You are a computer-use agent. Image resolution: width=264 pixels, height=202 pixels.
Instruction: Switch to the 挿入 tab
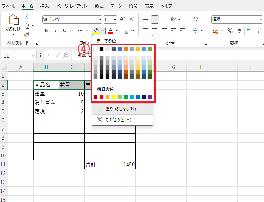pos(44,6)
